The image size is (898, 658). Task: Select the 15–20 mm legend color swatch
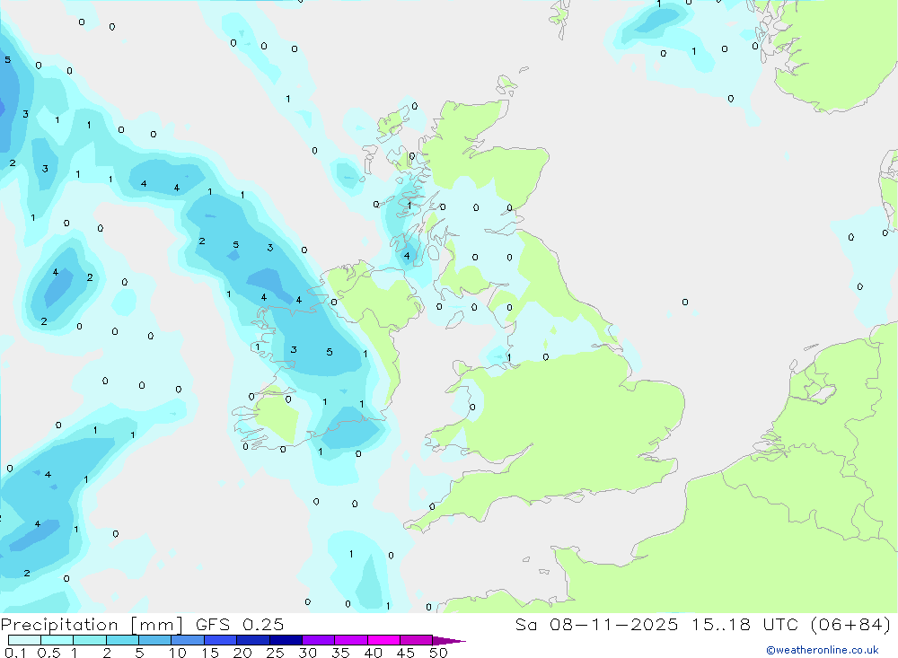click(x=221, y=640)
